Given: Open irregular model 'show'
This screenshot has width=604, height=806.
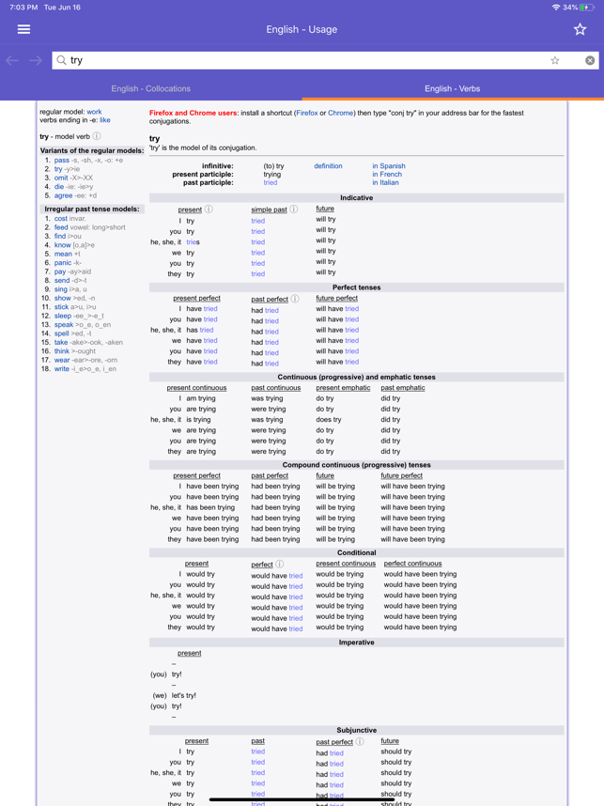Looking at the screenshot, I should click(63, 298).
